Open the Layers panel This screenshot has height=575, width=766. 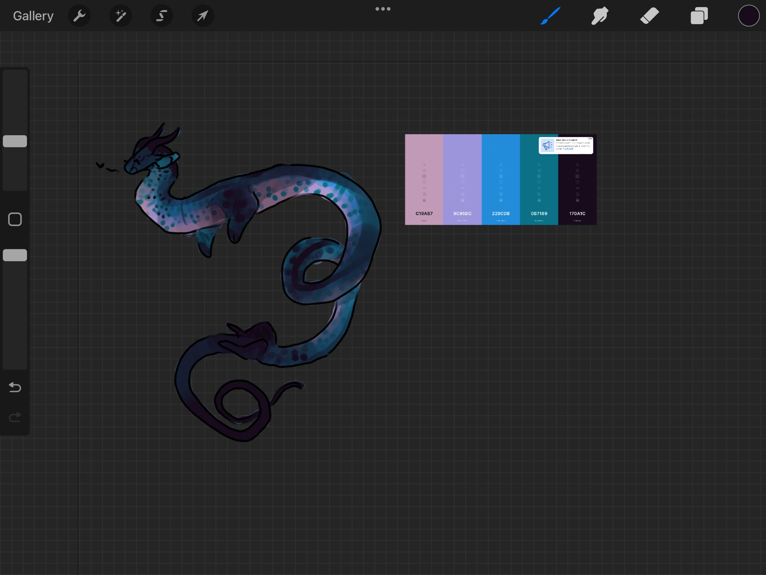[699, 16]
